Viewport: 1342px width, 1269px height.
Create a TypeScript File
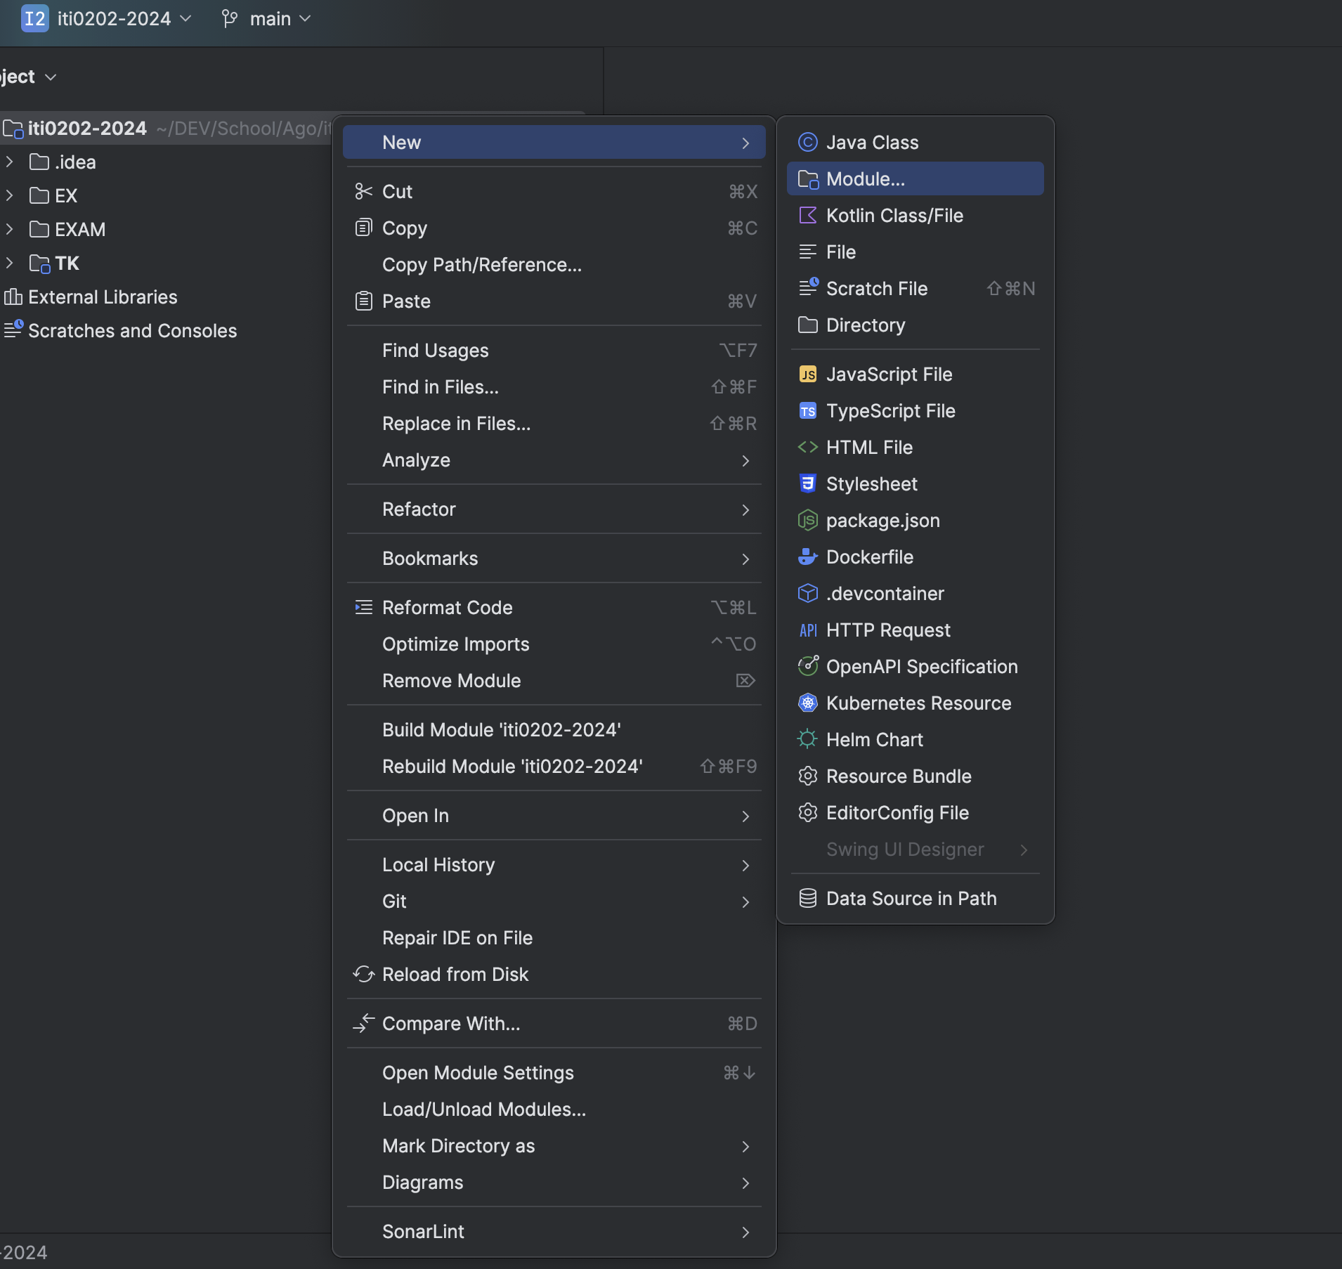[891, 411]
